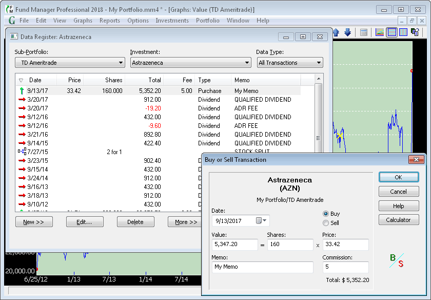Click the New >> button
This screenshot has width=431, height=300.
(x=34, y=222)
